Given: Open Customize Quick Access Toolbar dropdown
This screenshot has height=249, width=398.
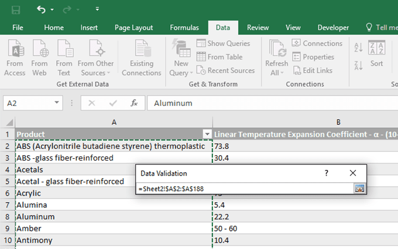Looking at the screenshot, I should pos(97,9).
